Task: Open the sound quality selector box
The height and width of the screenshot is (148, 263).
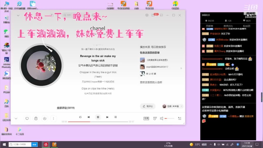Action: 146,118
